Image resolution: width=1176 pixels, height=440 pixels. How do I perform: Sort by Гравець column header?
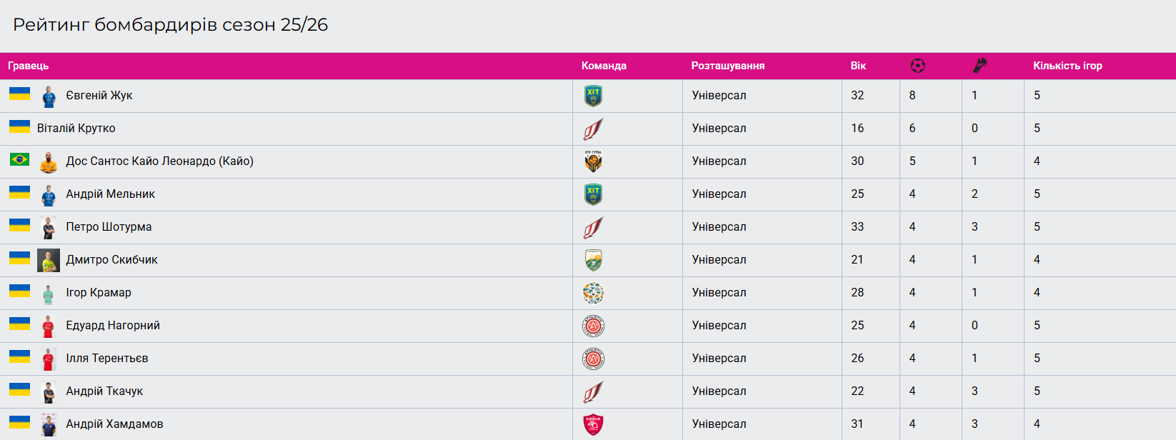29,66
